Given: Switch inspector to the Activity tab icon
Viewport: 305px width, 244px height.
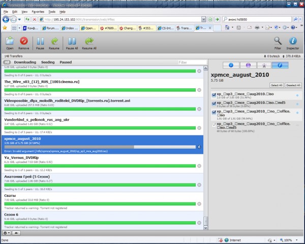Looking at the screenshot, I should [x=248, y=65].
